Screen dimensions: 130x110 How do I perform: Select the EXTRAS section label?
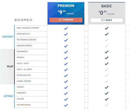8,96
